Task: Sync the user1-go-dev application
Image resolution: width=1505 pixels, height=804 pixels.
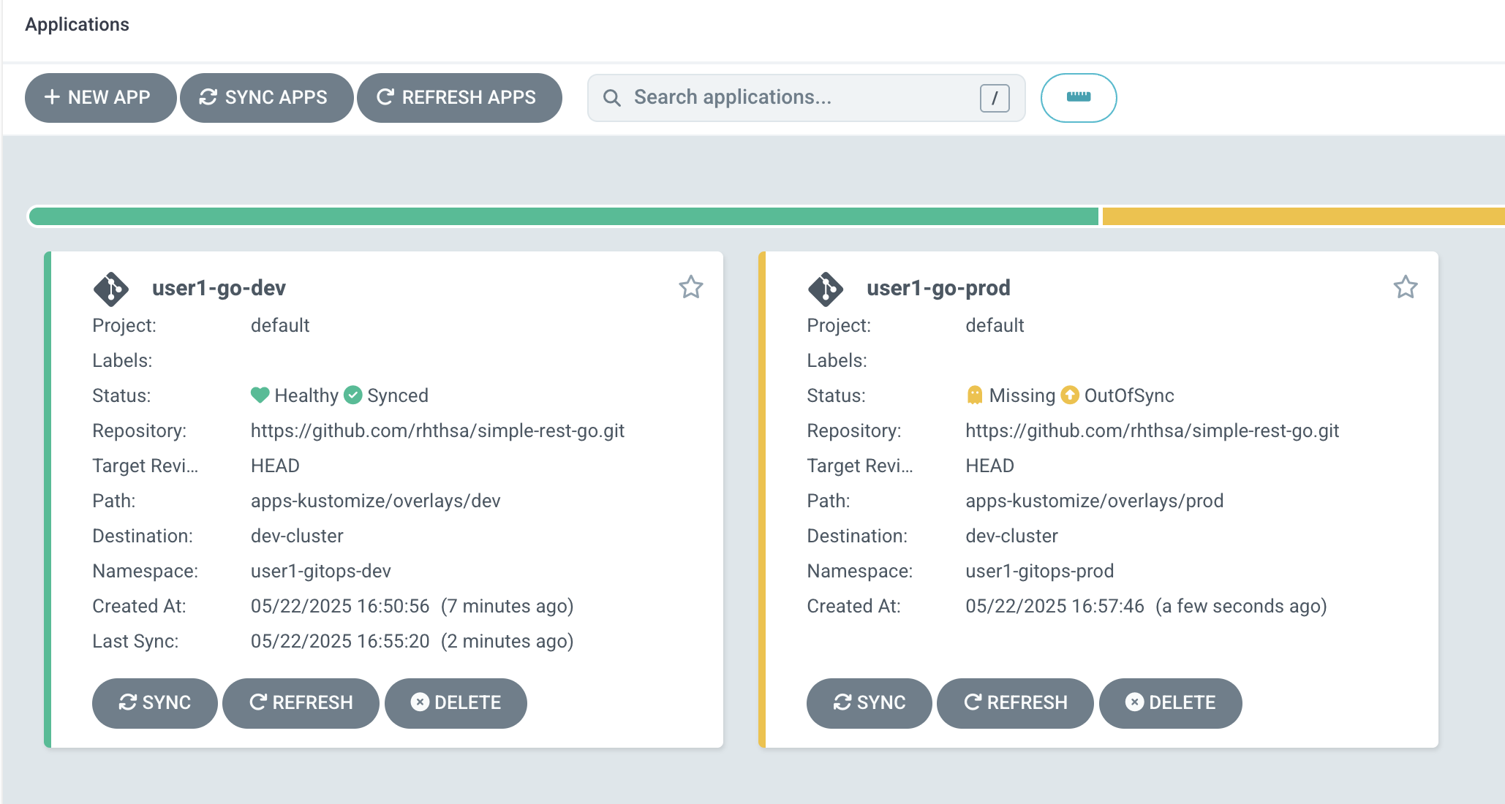Action: tap(154, 702)
